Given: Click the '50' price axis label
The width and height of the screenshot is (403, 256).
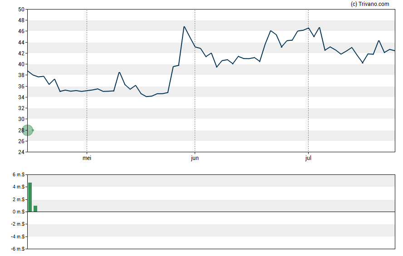Looking at the screenshot, I should 21,10.
